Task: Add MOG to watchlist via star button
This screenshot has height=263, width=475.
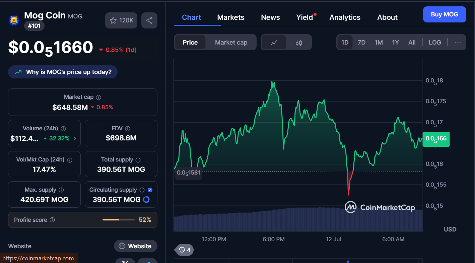Action: coord(121,20)
